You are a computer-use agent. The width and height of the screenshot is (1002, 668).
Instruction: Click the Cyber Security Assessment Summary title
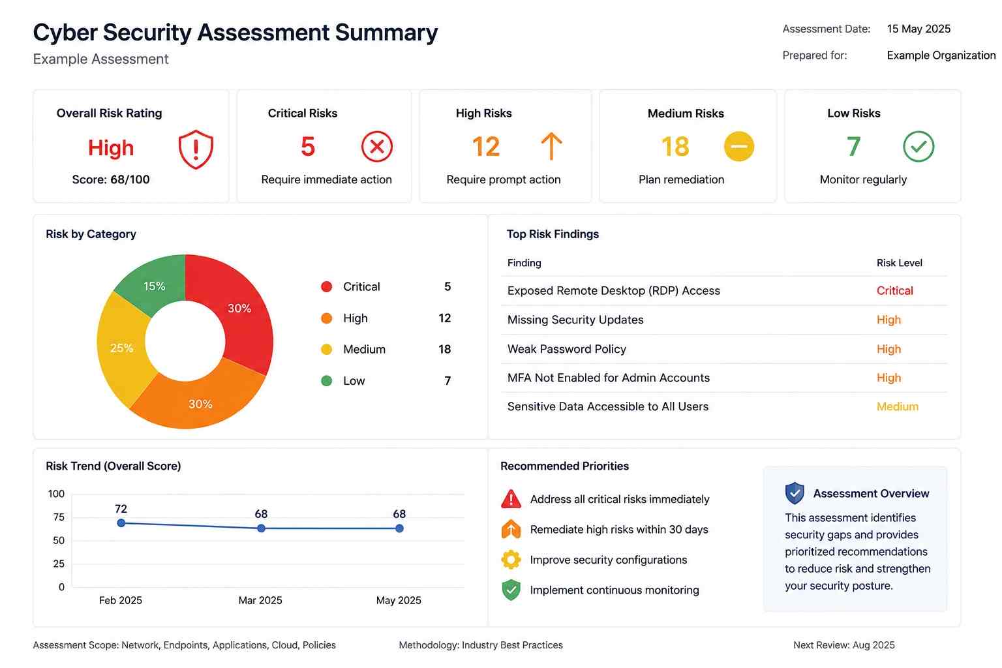point(235,32)
